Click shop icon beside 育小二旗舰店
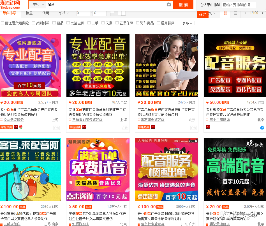 click(x=207, y=120)
